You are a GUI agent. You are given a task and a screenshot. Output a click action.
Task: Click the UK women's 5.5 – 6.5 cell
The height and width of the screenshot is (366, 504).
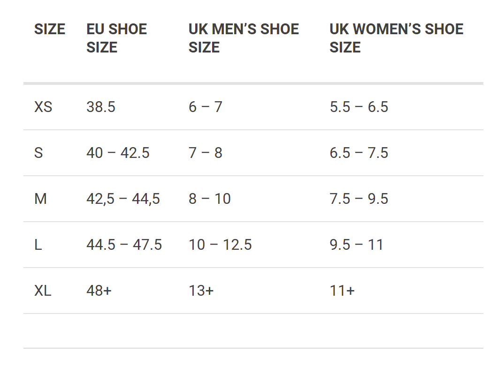coord(359,107)
